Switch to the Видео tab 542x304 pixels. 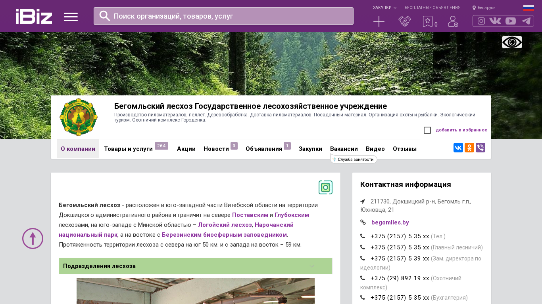[x=375, y=149]
